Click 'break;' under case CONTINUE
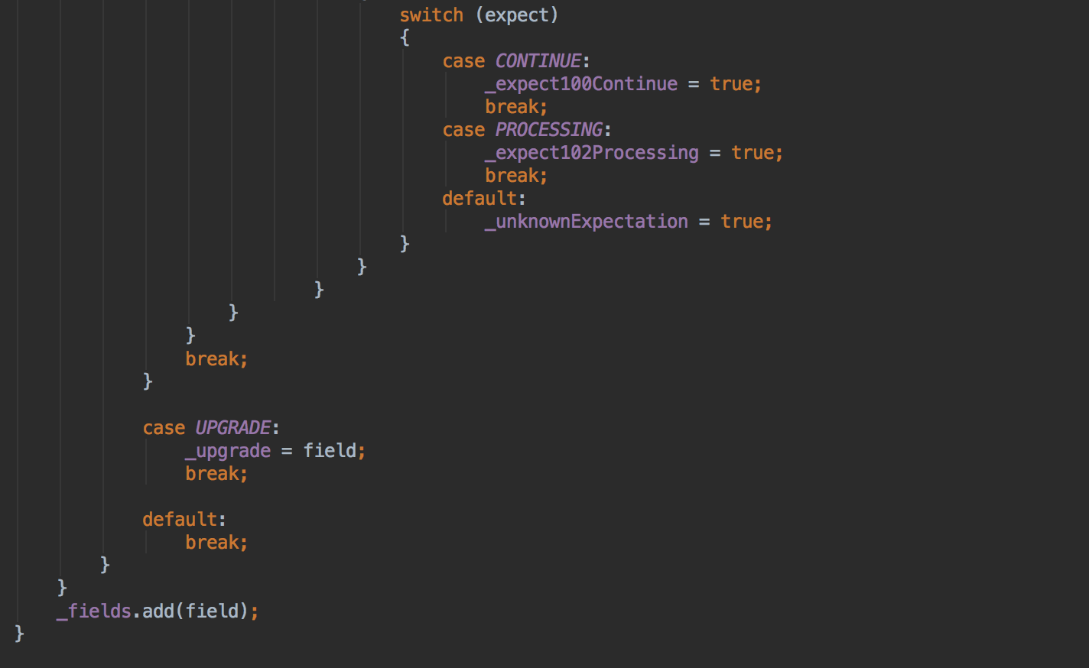 [x=516, y=107]
